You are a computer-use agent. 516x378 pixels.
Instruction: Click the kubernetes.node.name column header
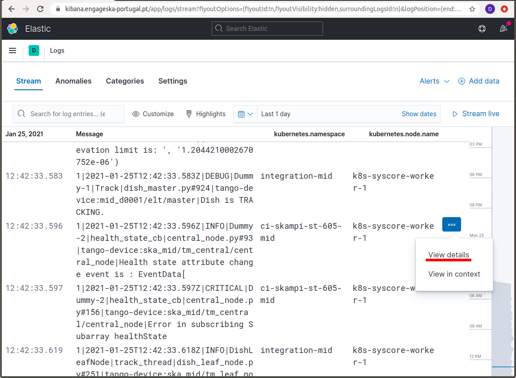(404, 134)
